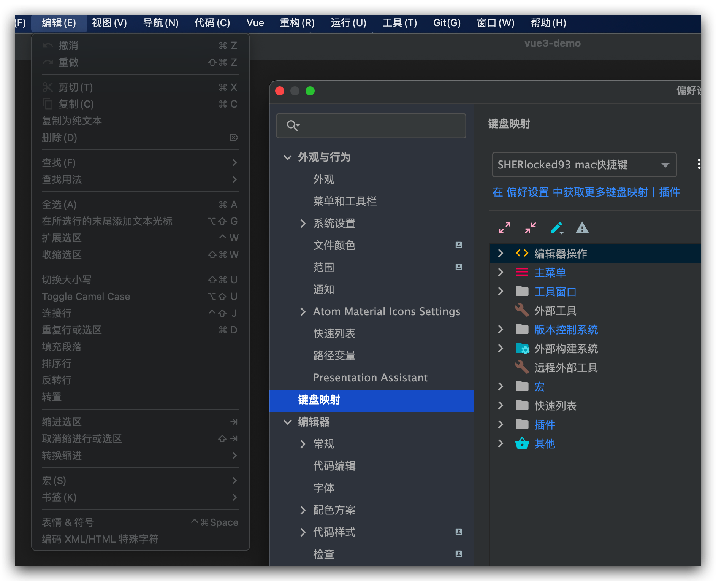This screenshot has width=716, height=581.
Task: Click the wrench icon beside 外部工具
Action: coord(522,310)
